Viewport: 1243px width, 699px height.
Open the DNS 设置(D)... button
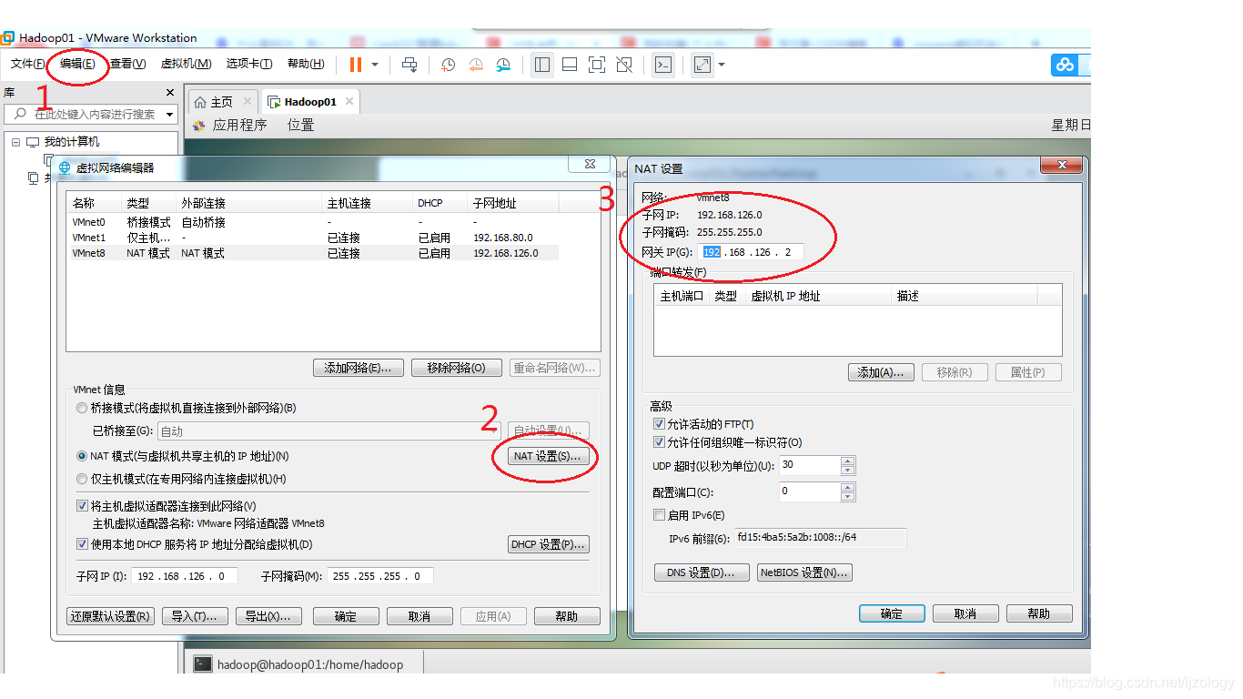point(702,572)
